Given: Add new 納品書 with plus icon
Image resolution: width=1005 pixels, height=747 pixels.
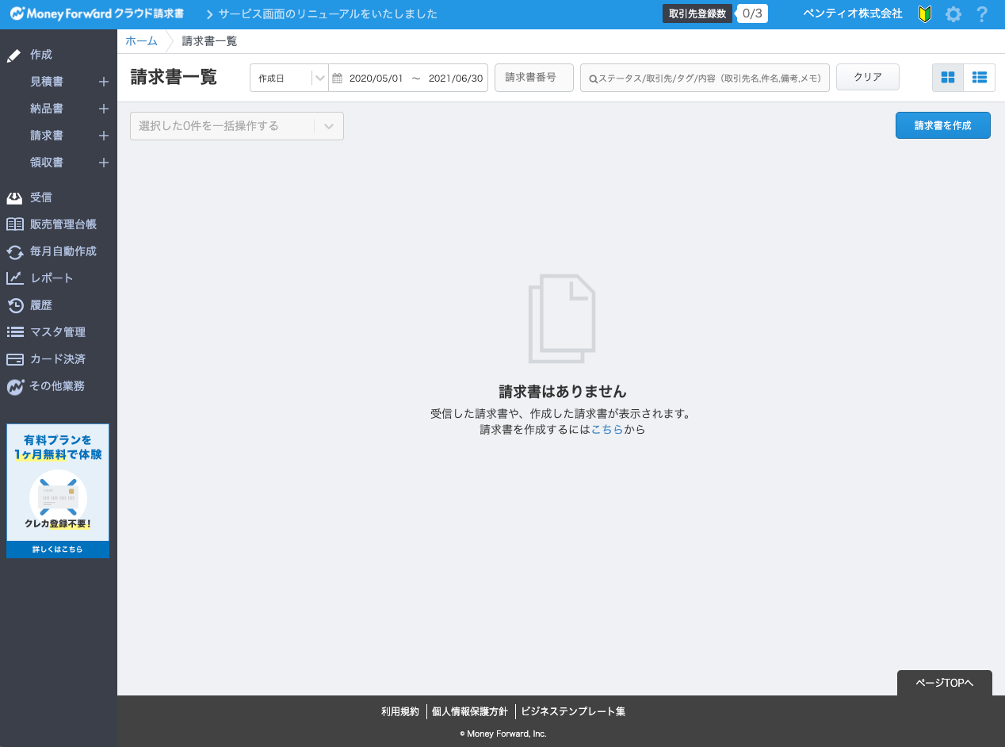Looking at the screenshot, I should coord(103,109).
